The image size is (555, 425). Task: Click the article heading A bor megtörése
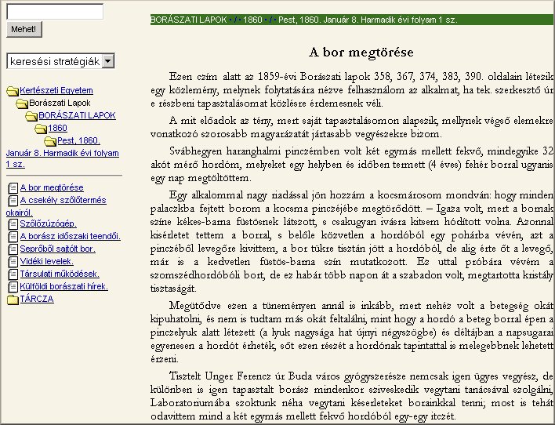pyautogui.click(x=361, y=53)
